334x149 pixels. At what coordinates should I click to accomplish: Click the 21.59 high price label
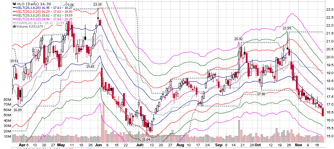pos(287,28)
